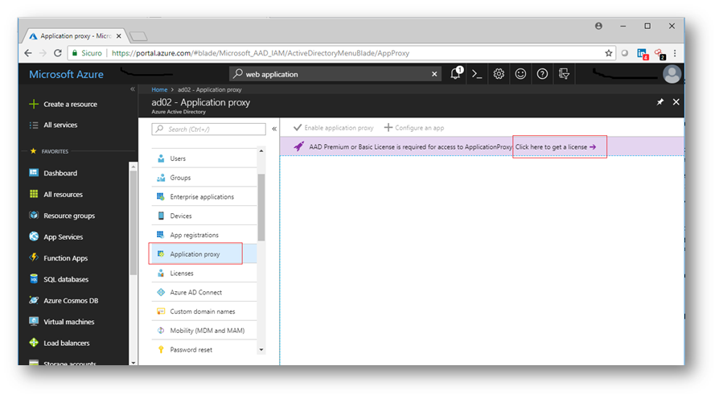Bookmark this page with star
This screenshot has width=719, height=399.
pos(609,53)
